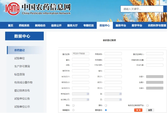Open the 数据中心 navigation tab

[104, 26]
